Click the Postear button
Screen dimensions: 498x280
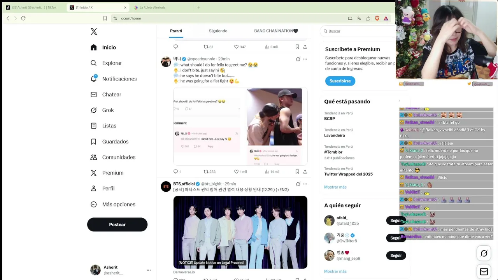point(117,224)
